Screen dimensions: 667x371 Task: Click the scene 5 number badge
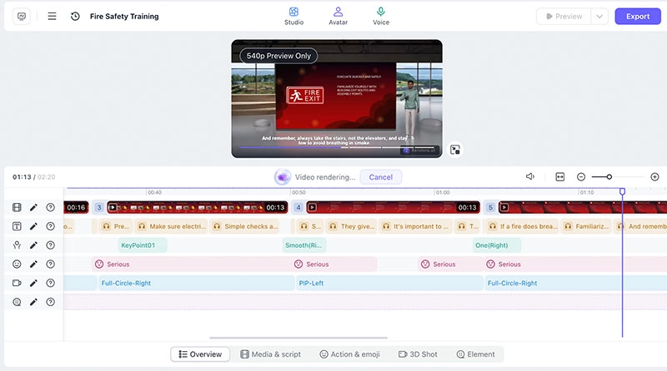[490, 207]
